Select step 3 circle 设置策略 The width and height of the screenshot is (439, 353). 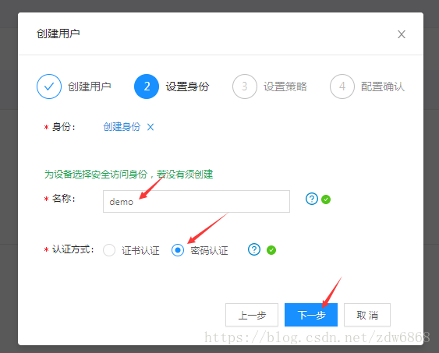[x=244, y=86]
